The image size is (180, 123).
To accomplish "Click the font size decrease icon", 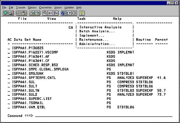I will [x=51, y=13].
